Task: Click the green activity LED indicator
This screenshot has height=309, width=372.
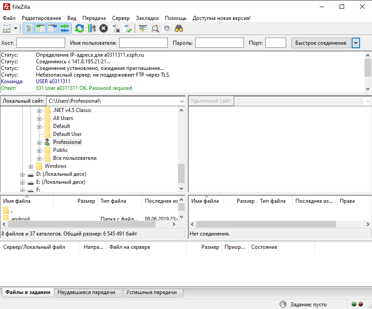Action: tap(354, 304)
